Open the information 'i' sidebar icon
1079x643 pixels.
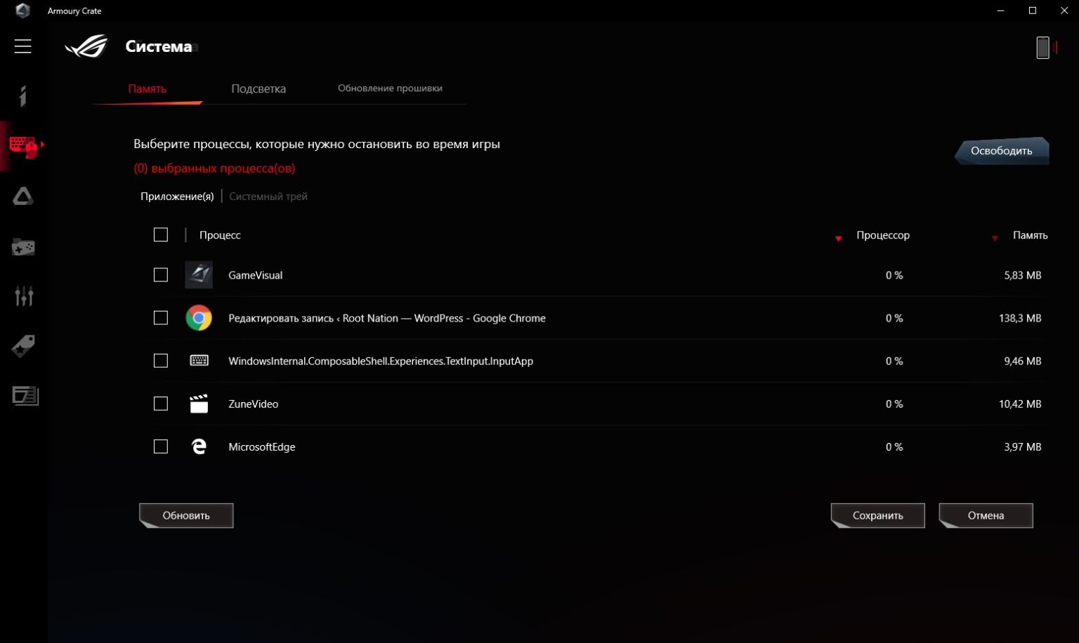click(23, 95)
